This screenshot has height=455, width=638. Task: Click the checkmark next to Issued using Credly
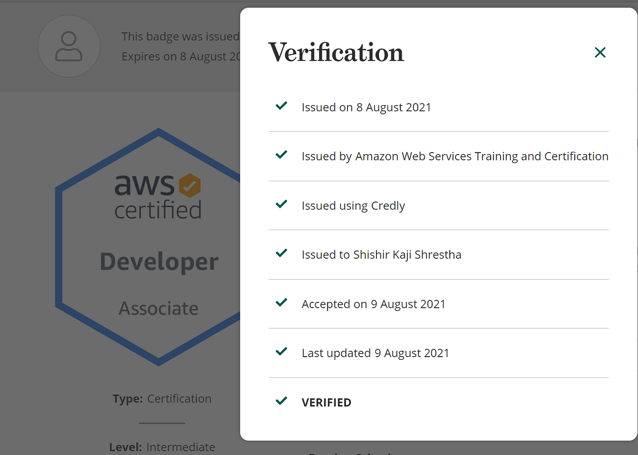point(282,205)
